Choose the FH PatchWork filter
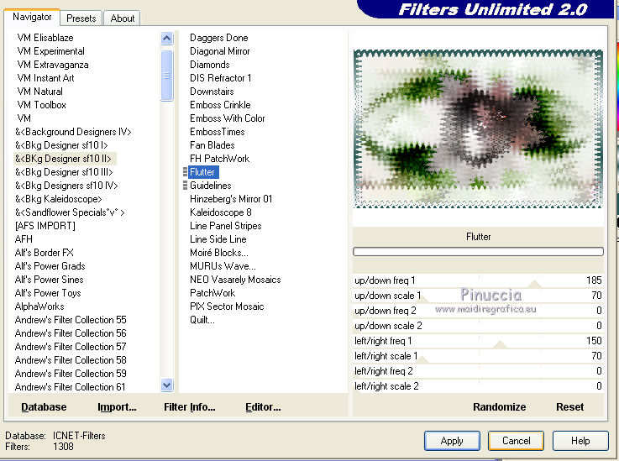619x461 pixels. 219,159
